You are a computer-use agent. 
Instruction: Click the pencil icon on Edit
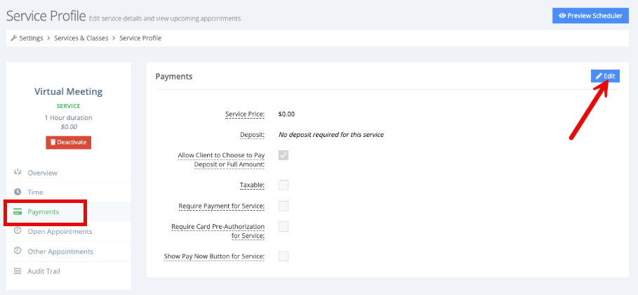coord(599,76)
